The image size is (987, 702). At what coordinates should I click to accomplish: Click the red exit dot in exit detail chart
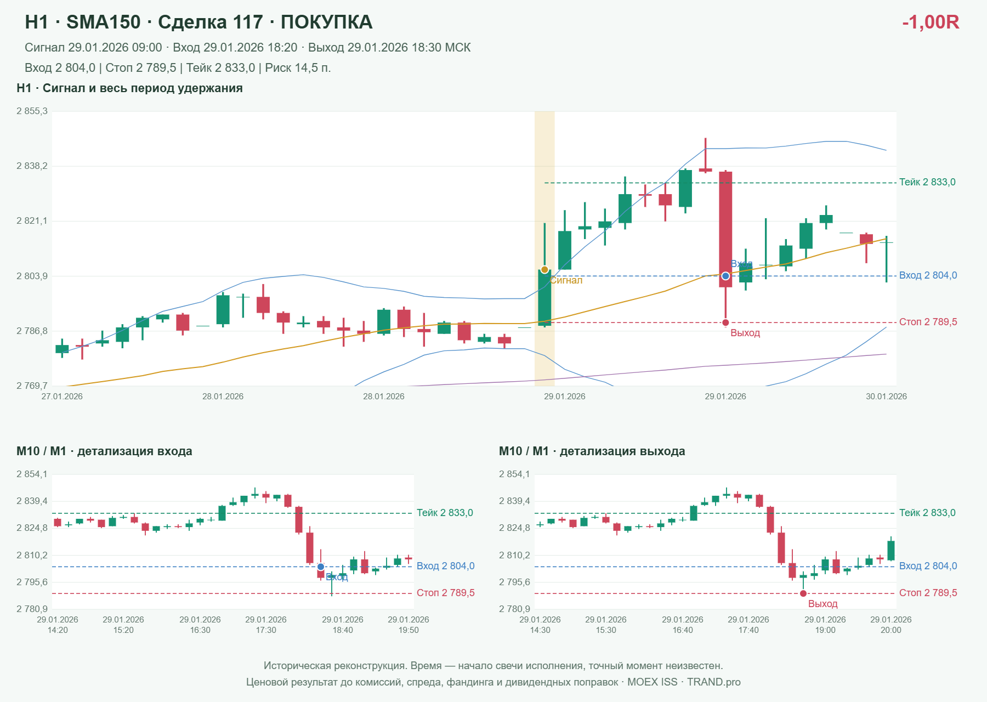click(x=803, y=593)
